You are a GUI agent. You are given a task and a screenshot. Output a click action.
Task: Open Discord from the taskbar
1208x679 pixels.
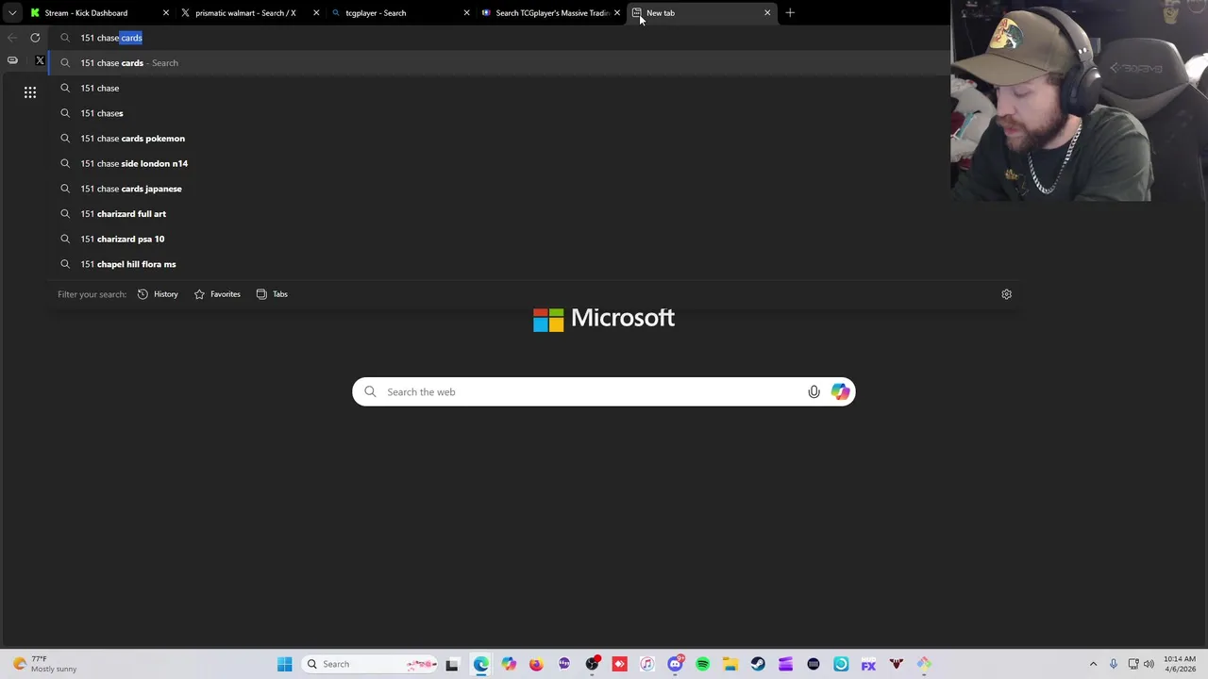(x=675, y=664)
